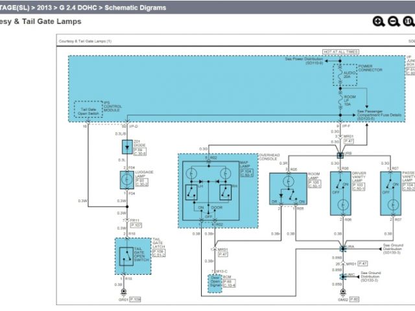Click the 1:1 actual size magnifier icon

409,21
